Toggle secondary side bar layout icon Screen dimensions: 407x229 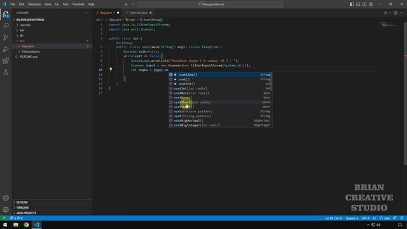(x=364, y=4)
